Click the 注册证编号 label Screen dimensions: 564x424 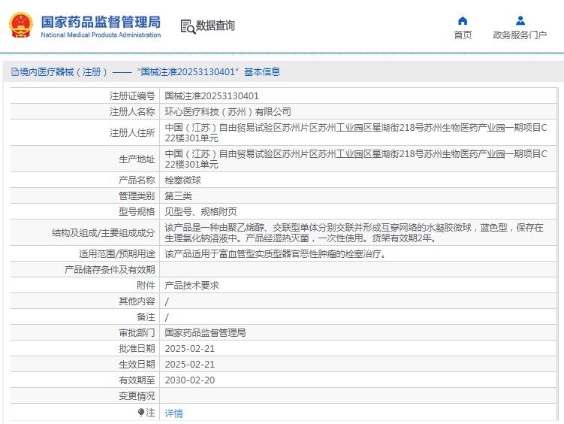coord(132,96)
